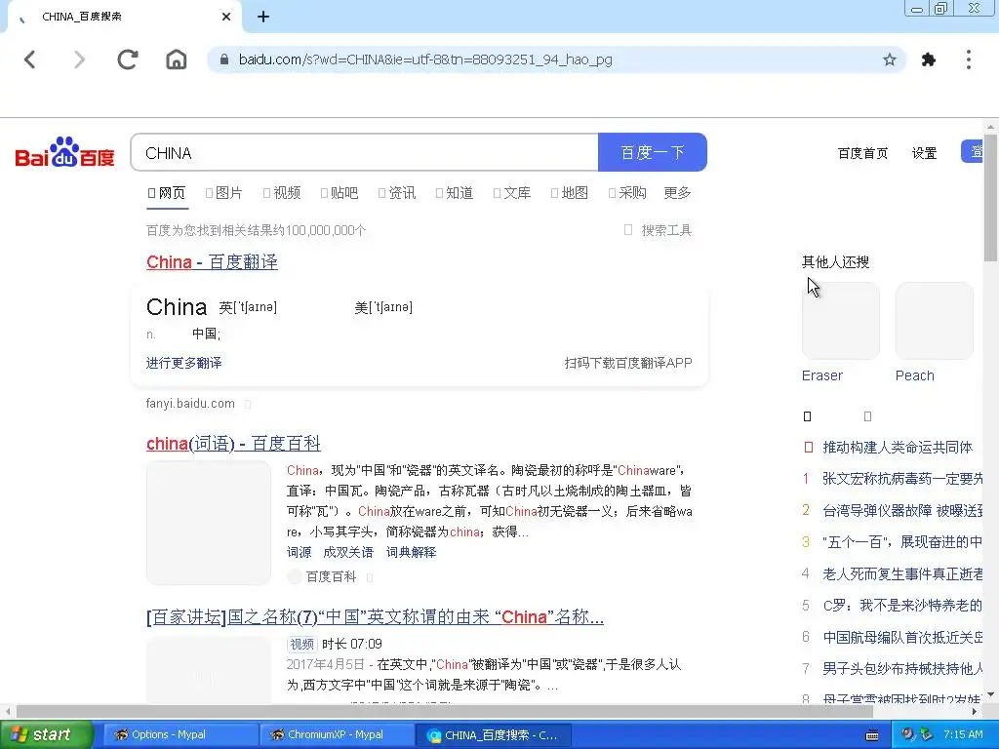Click the vertical page scrollbar thumb

(x=990, y=197)
